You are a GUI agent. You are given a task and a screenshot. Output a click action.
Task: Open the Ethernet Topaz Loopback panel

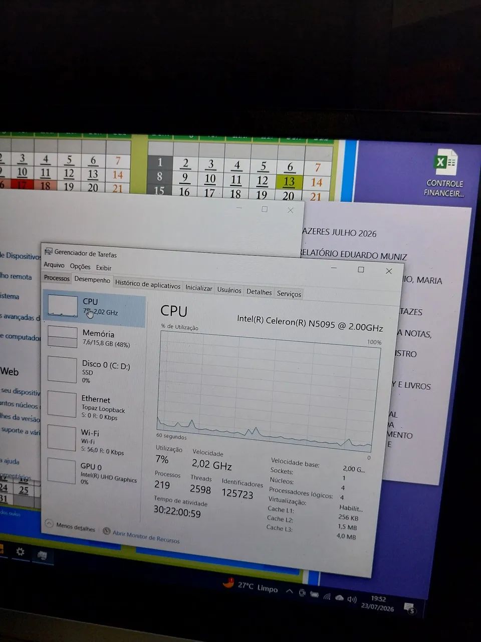(x=93, y=406)
